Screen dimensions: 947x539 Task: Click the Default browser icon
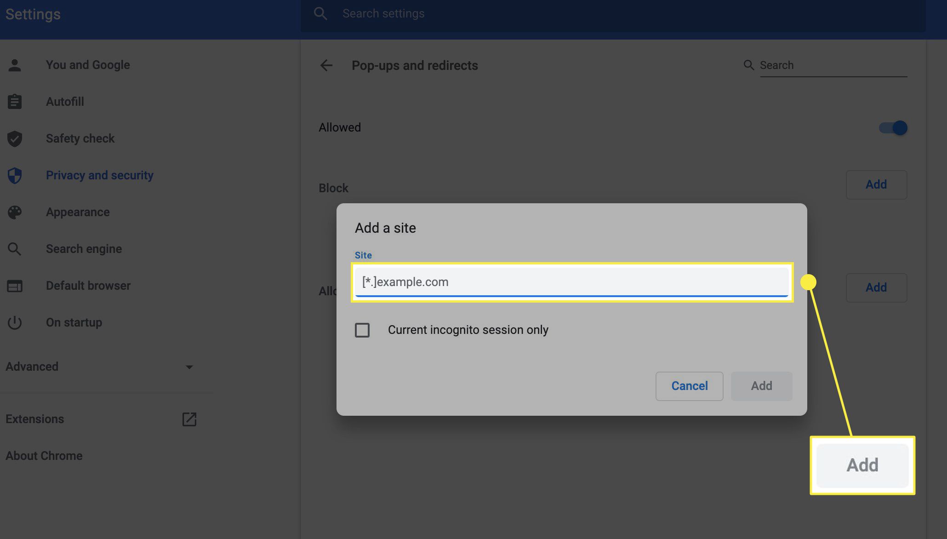14,285
